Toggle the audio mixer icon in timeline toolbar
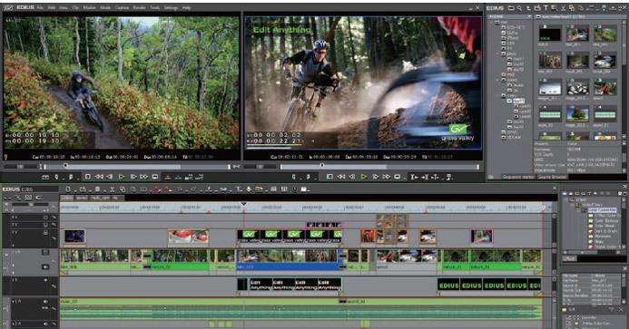This screenshot has height=329, width=629. pos(284,189)
